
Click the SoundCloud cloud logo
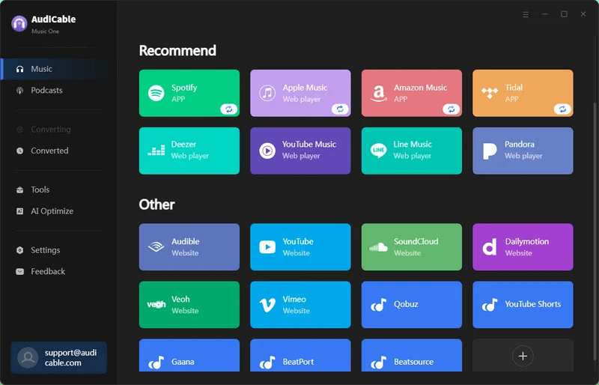[378, 247]
